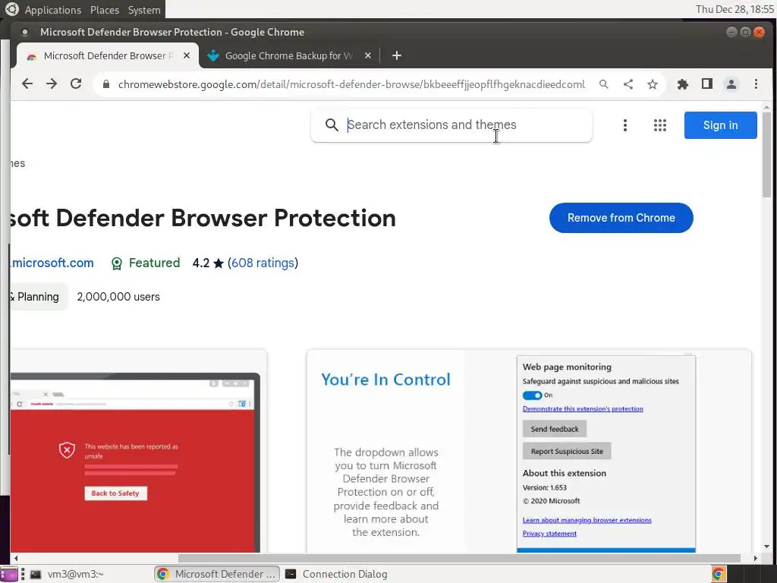
Task: Select Microsoft Defender window in taskbar
Action: click(x=216, y=574)
